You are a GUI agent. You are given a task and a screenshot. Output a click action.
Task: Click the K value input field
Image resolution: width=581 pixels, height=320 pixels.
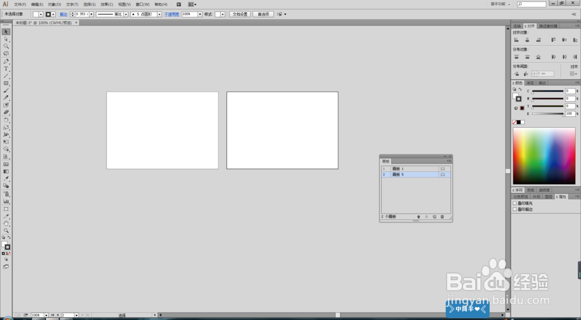(570, 114)
